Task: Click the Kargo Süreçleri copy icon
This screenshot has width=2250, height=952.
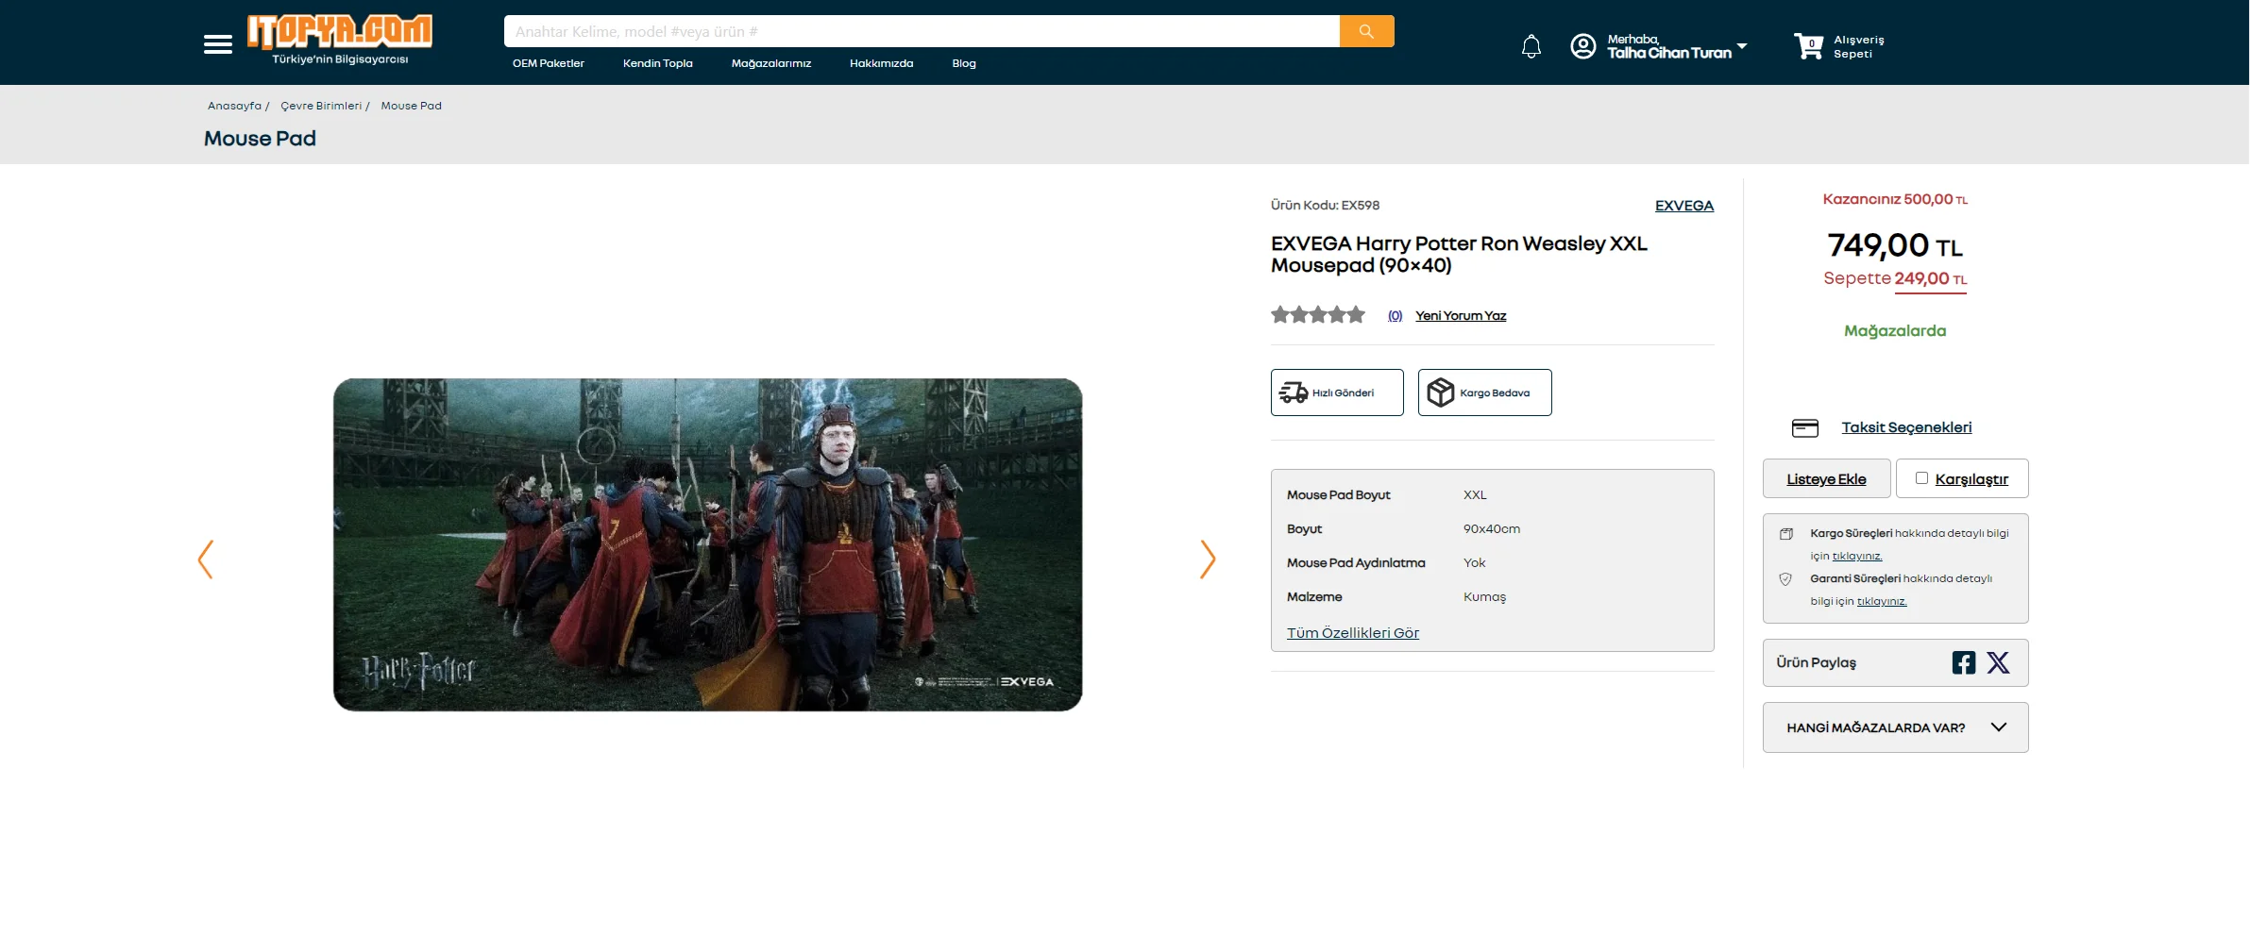Action: pos(1786,534)
